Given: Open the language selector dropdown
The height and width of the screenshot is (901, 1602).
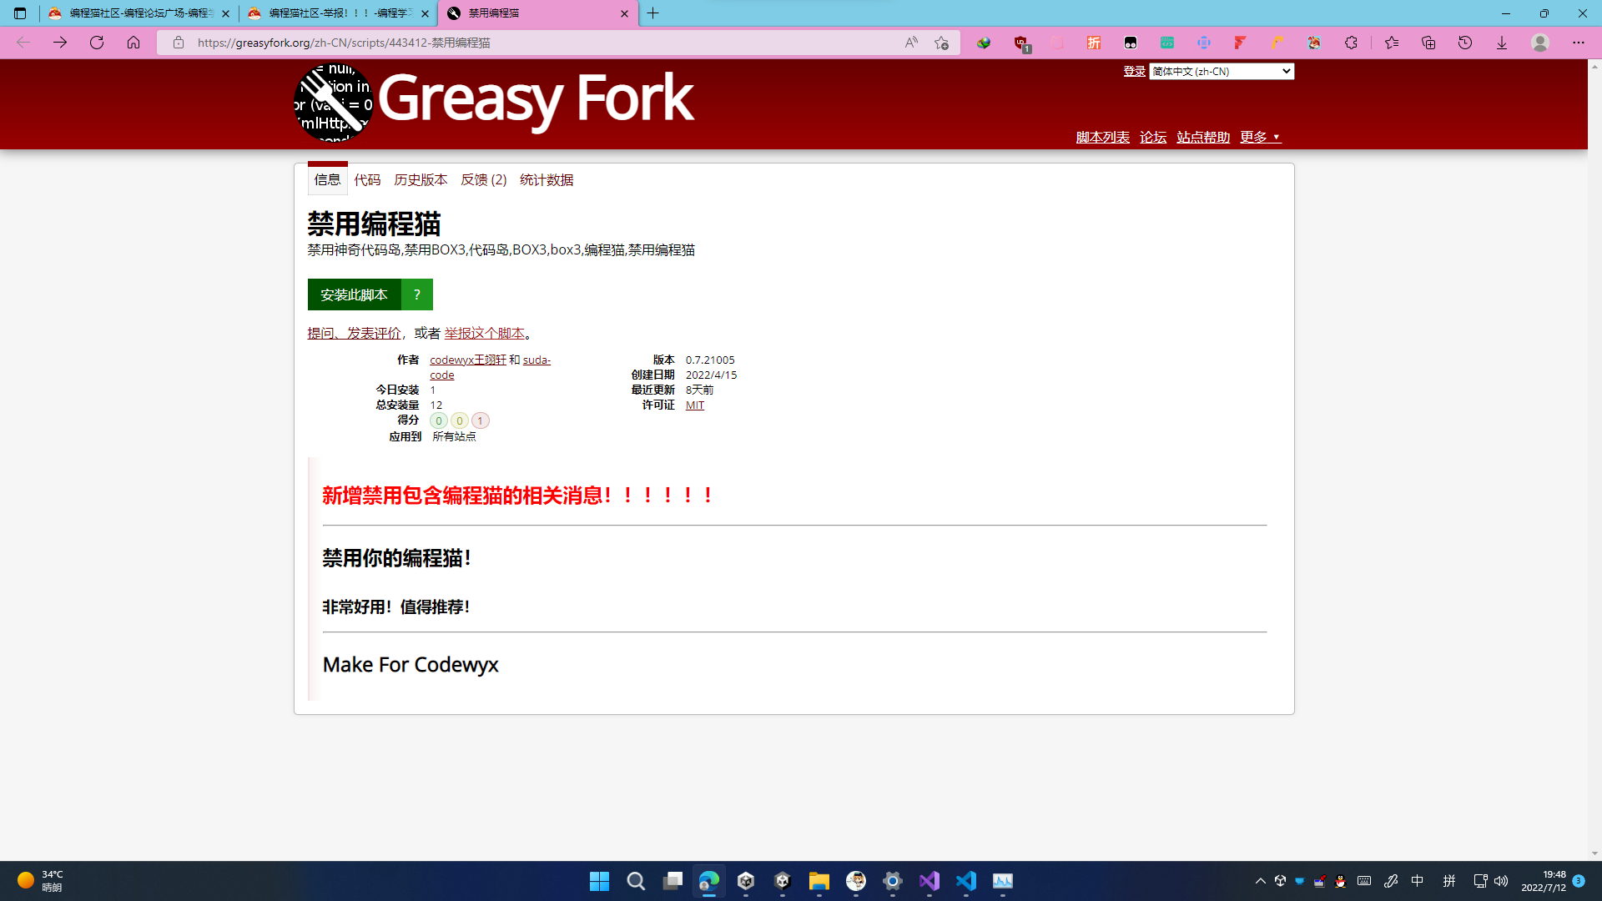Looking at the screenshot, I should coord(1222,72).
